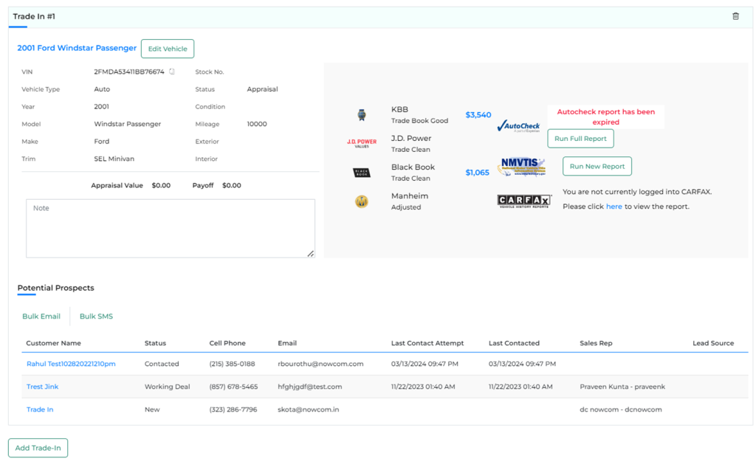The height and width of the screenshot is (464, 756).
Task: Click the NMVTIS logo
Action: click(x=522, y=167)
